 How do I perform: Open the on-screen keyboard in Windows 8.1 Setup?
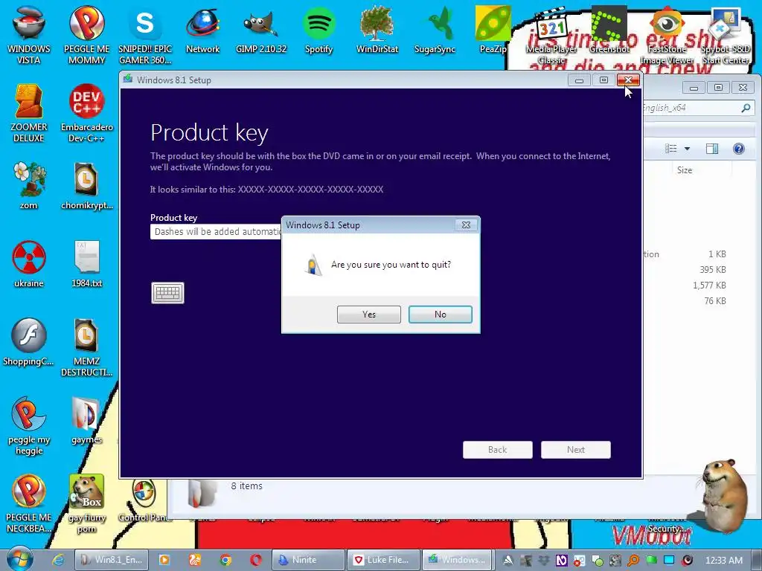tap(167, 293)
